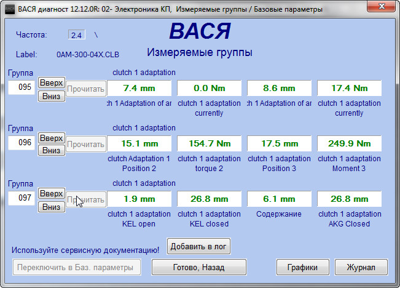Click Прочитать button for group 097
This screenshot has height=288, width=400.
86,199
